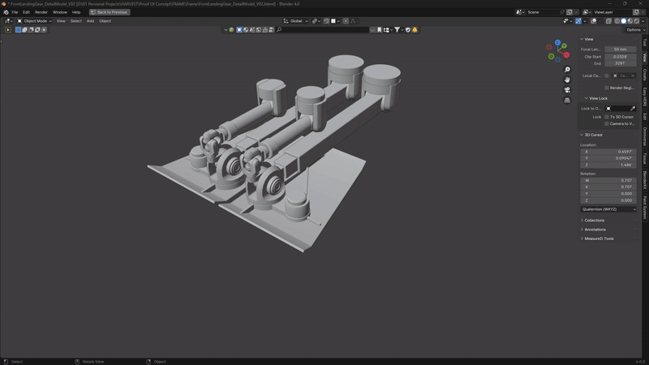
Task: Click the clip End value field
Action: 620,63
